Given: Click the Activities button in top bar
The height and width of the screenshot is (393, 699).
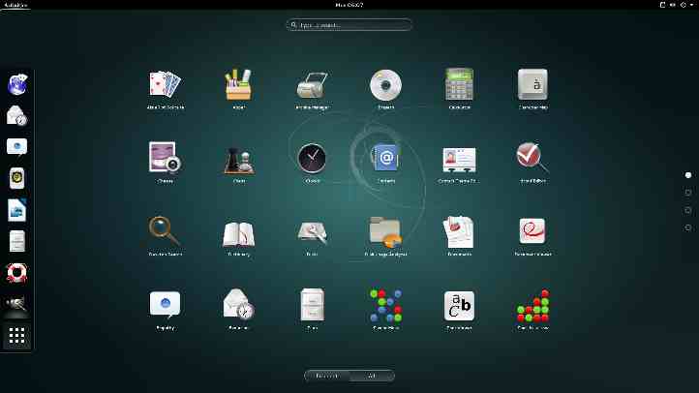Looking at the screenshot, I should pyautogui.click(x=16, y=5).
